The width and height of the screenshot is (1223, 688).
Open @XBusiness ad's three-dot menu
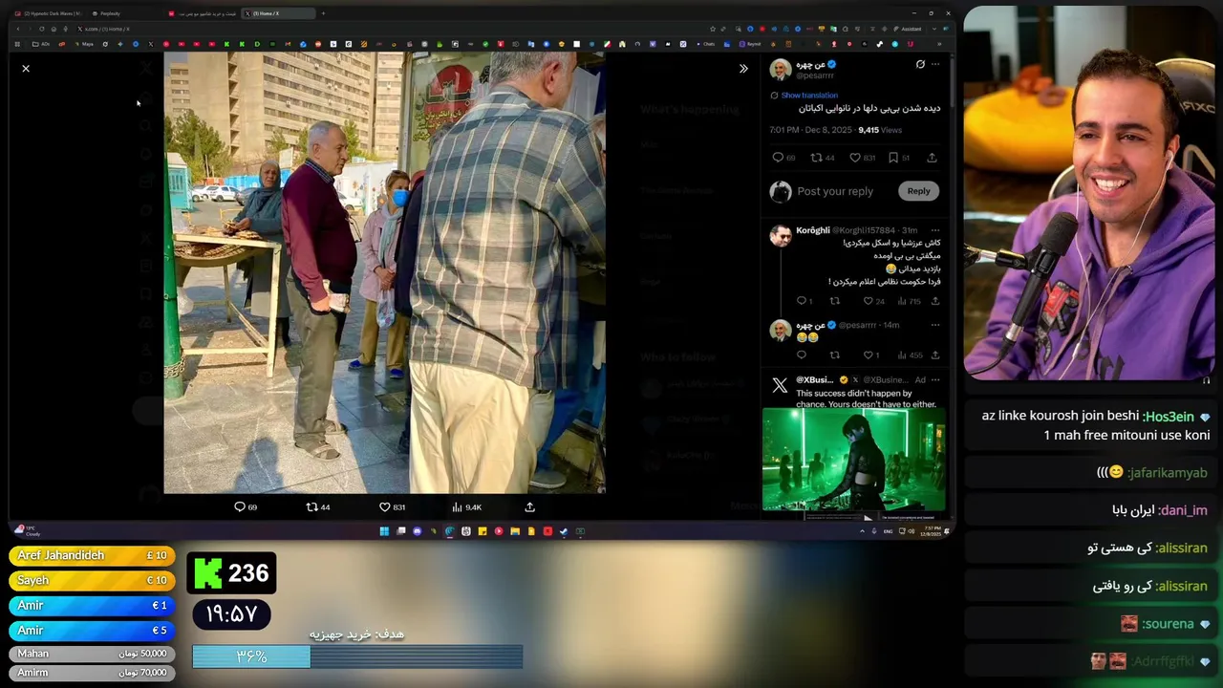(935, 379)
